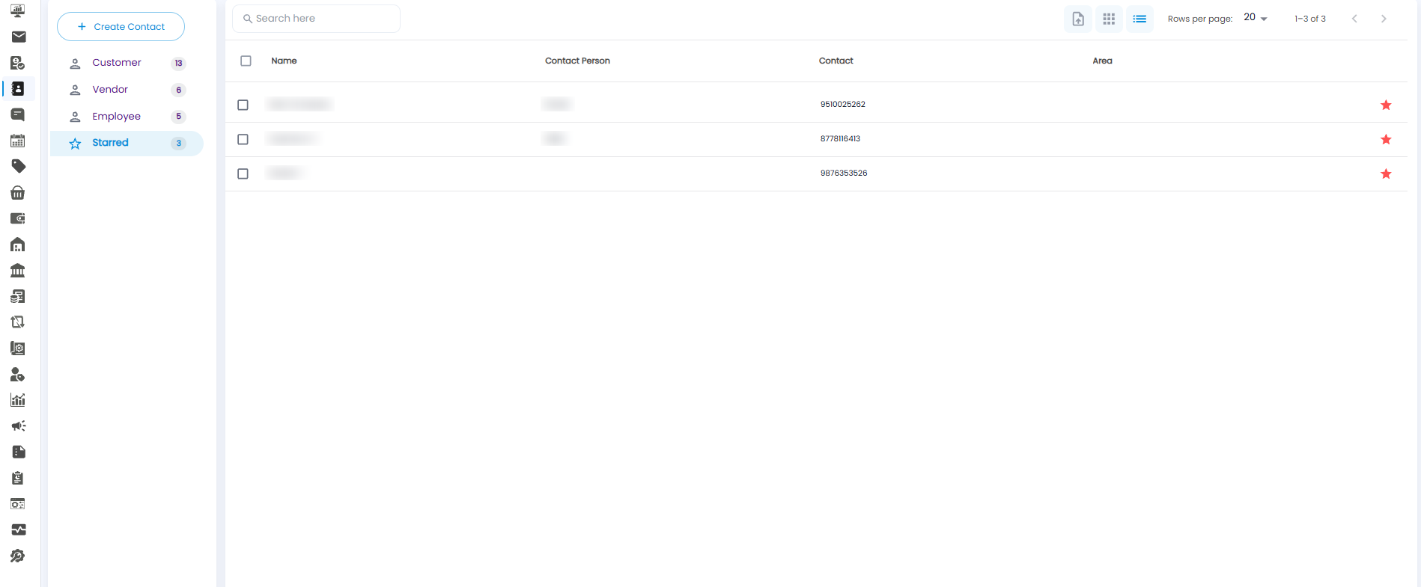1421x587 pixels.
Task: Click the Contact column header
Action: (x=836, y=61)
